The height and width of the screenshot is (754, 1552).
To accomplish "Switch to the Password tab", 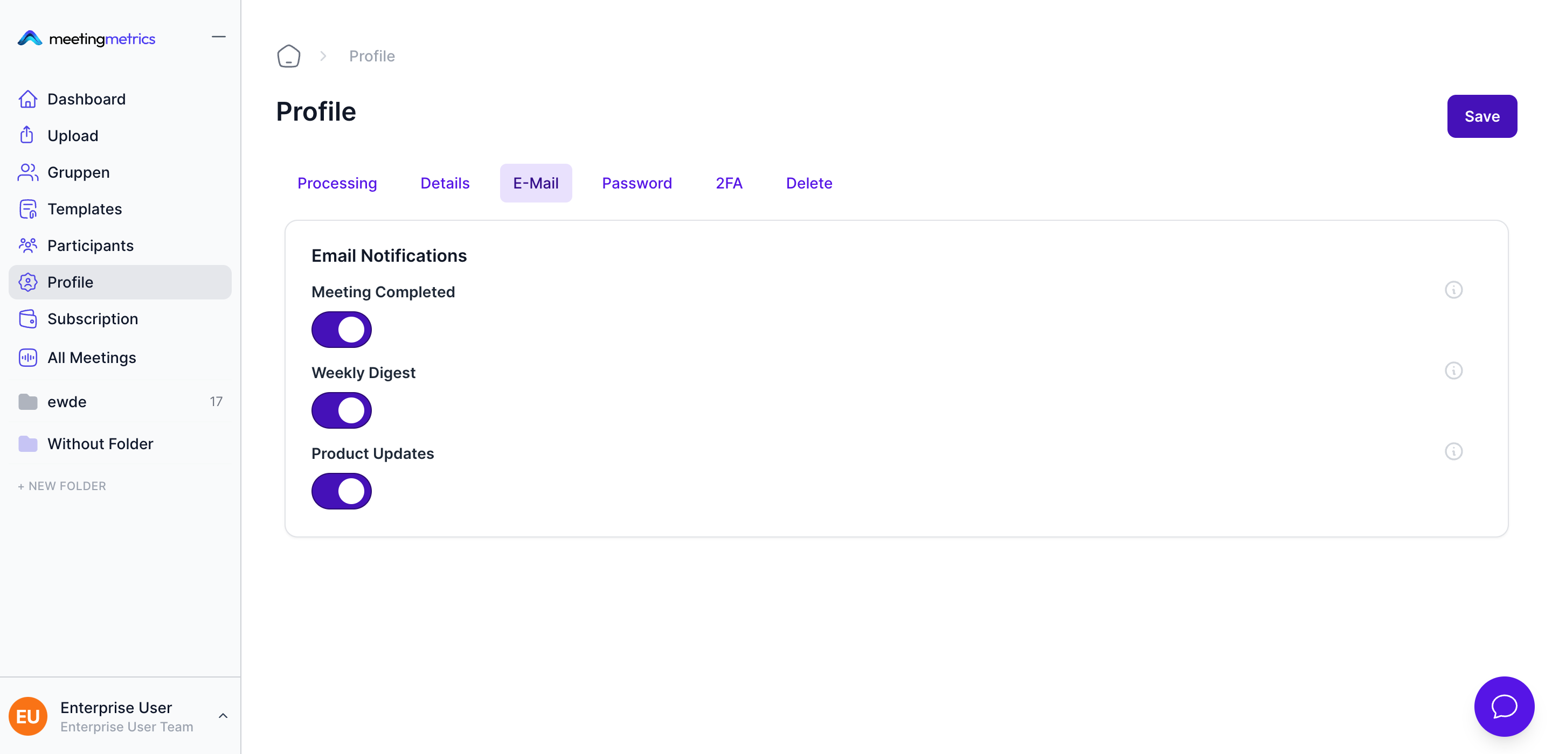I will coord(636,183).
